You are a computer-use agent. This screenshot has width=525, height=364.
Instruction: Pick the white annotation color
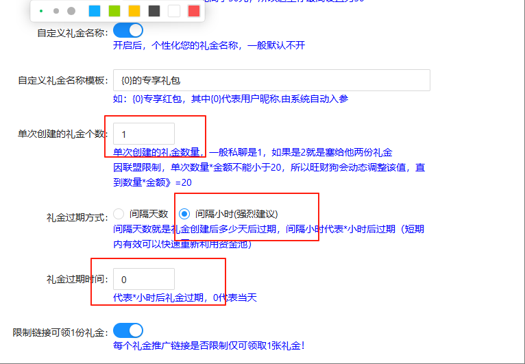pos(174,11)
